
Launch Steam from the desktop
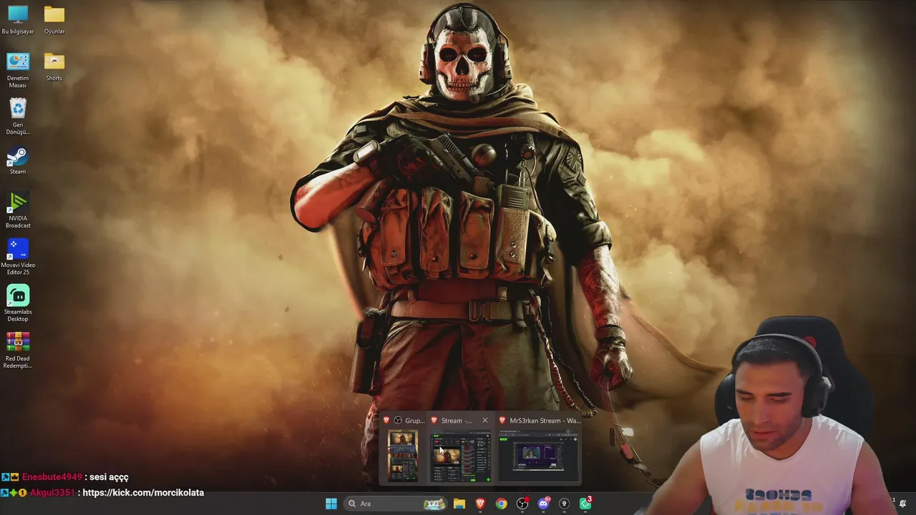coord(18,160)
